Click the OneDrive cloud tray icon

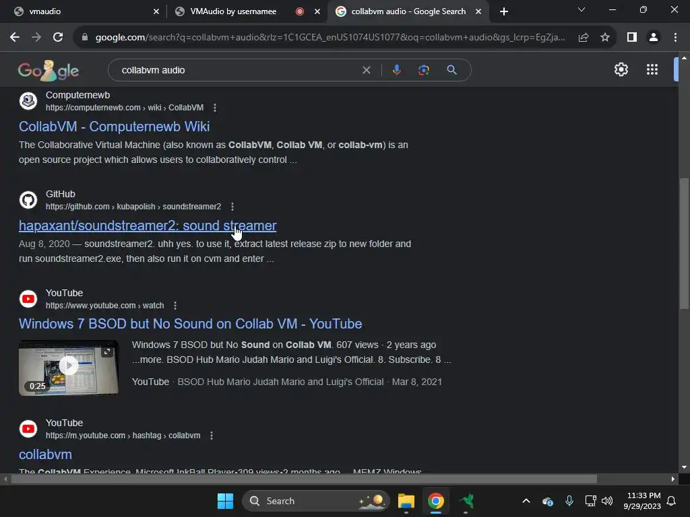pos(547,501)
